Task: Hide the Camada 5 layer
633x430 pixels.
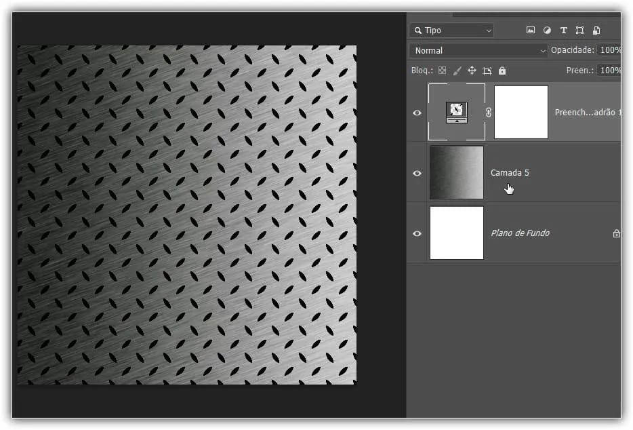Action: [x=417, y=173]
